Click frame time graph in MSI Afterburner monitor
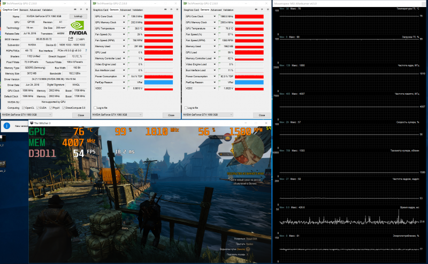The height and width of the screenshot is (264, 428). [x=349, y=220]
